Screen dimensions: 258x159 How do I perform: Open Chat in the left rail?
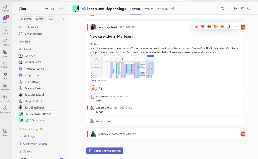(x=5, y=19)
